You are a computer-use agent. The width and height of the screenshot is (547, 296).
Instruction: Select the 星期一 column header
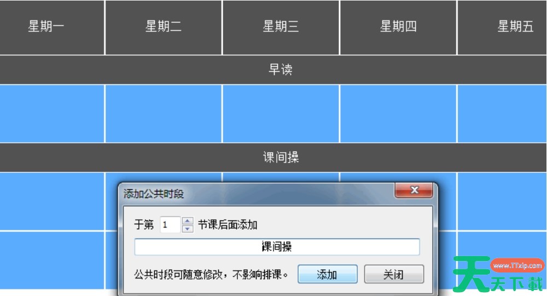point(52,27)
